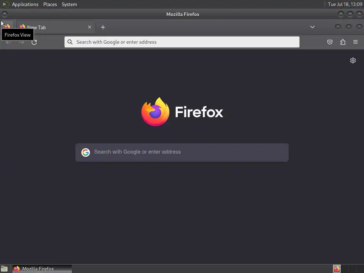
Task: Focus the centered Google search box
Action: [x=182, y=152]
